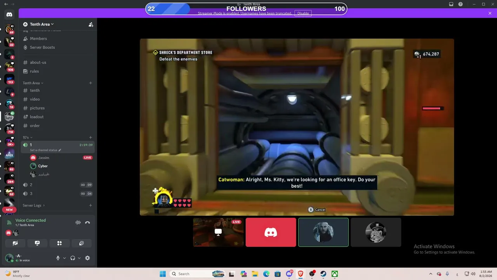This screenshot has height=280, width=497.
Task: Deafen with the headphones icon
Action: 73,258
